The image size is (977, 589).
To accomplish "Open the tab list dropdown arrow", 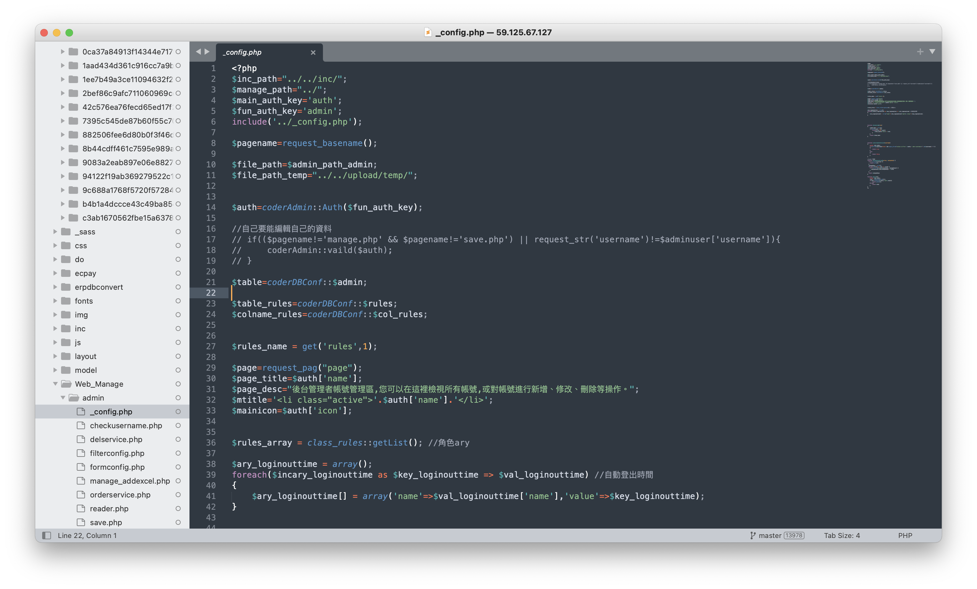I will 932,52.
